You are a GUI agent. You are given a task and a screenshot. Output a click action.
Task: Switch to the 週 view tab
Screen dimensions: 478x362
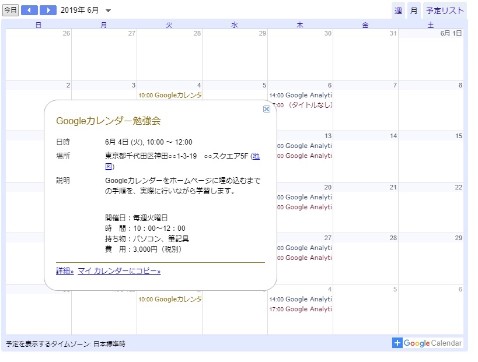click(x=398, y=10)
